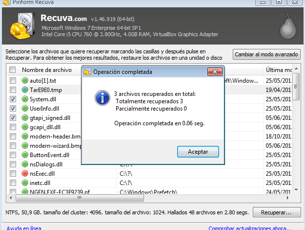Click the green status dot of gcapi_dll.dll
This screenshot has width=305, height=230.
point(25,127)
